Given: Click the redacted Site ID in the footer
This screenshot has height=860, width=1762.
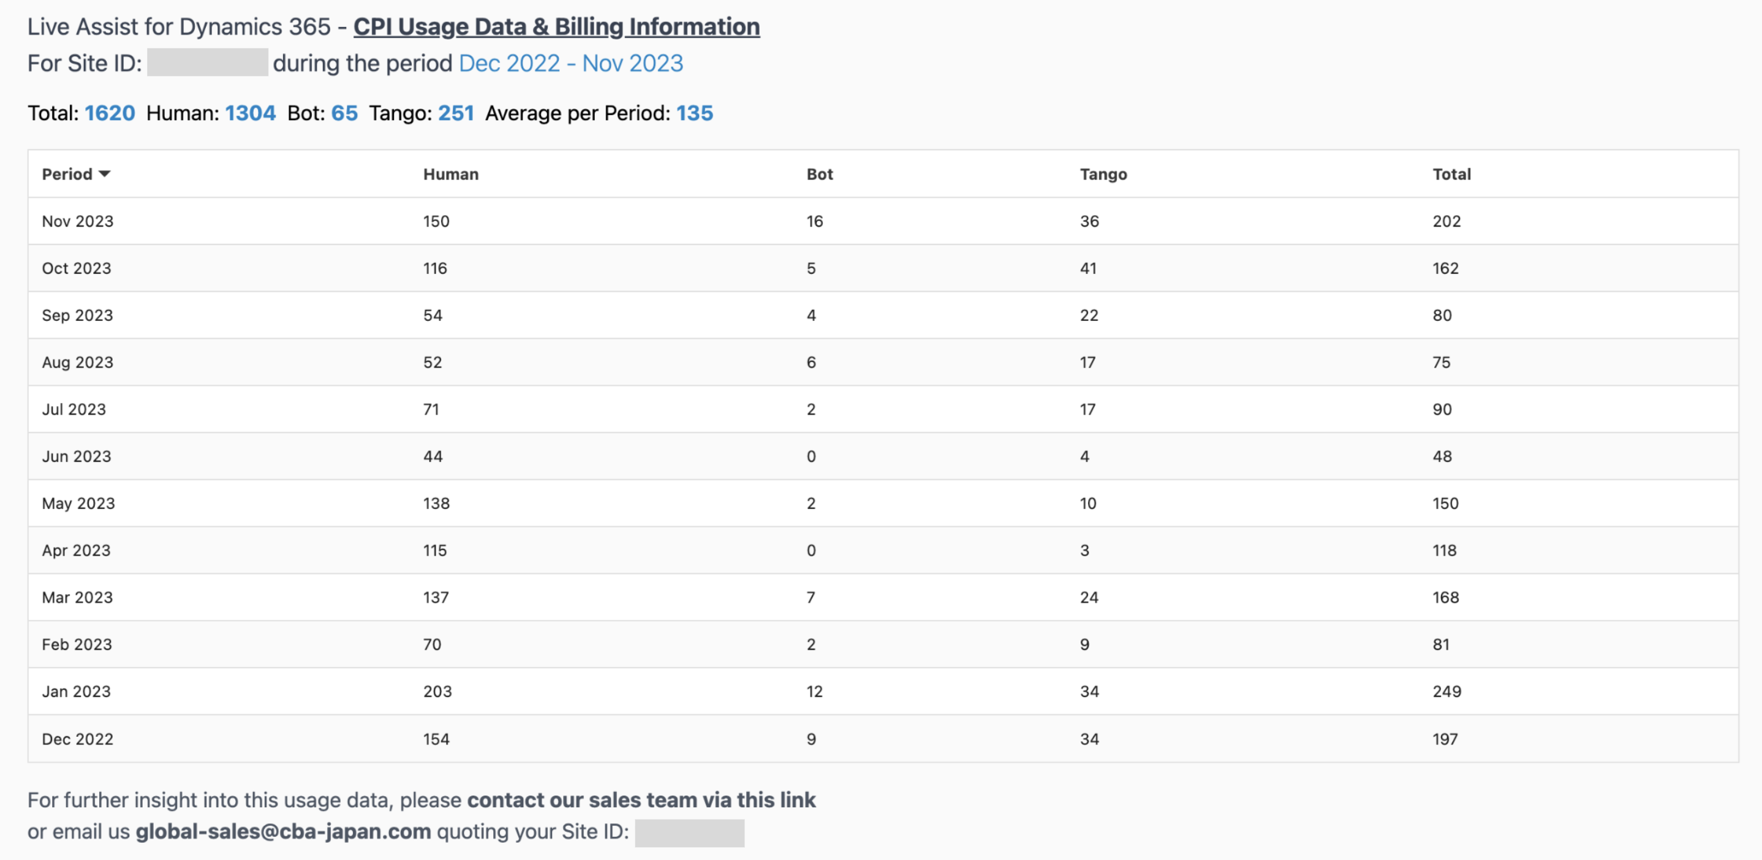Looking at the screenshot, I should click(689, 832).
